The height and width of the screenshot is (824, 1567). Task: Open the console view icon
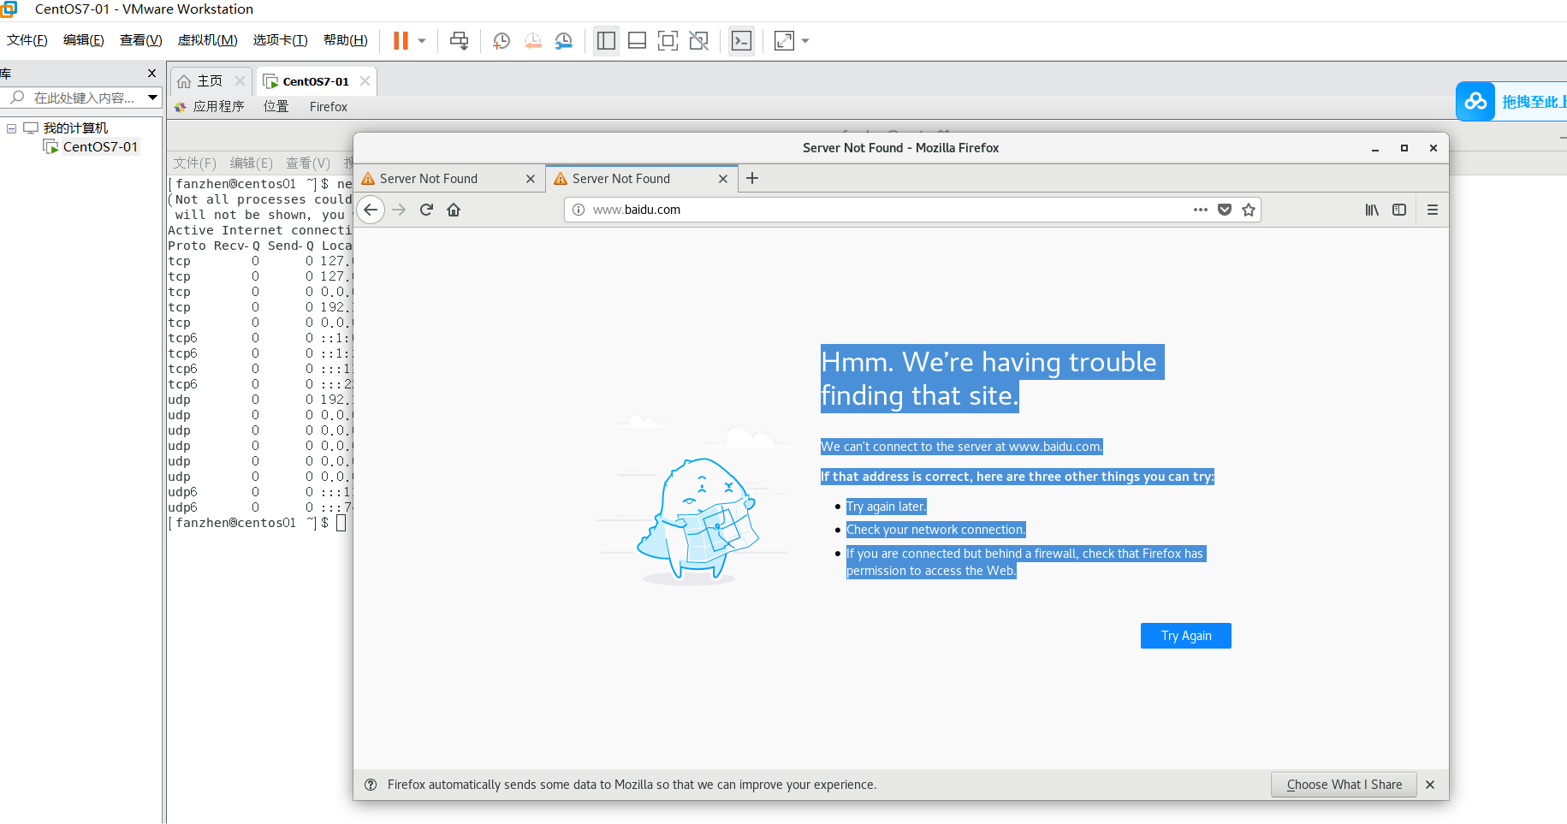point(741,40)
